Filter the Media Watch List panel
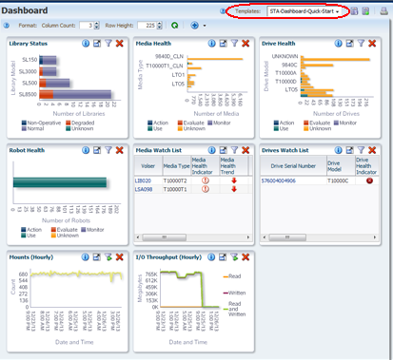The height and width of the screenshot is (360, 393). 234,150
